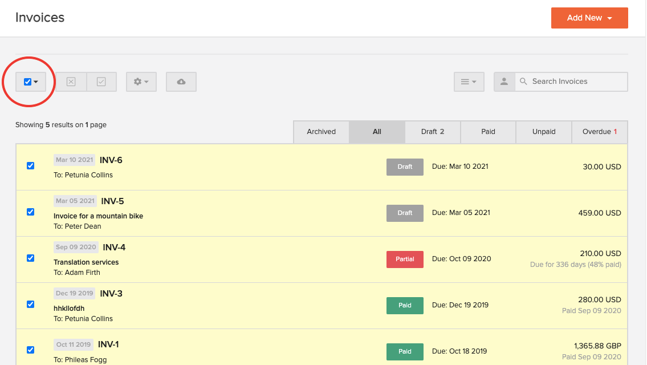Open the list view options dropdown
647x365 pixels.
point(469,82)
